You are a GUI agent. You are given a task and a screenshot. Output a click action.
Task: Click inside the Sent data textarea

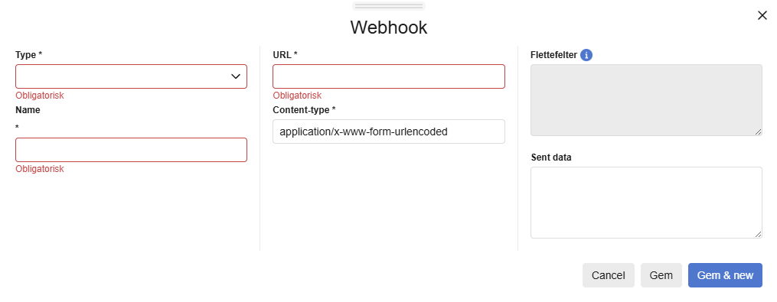point(646,203)
